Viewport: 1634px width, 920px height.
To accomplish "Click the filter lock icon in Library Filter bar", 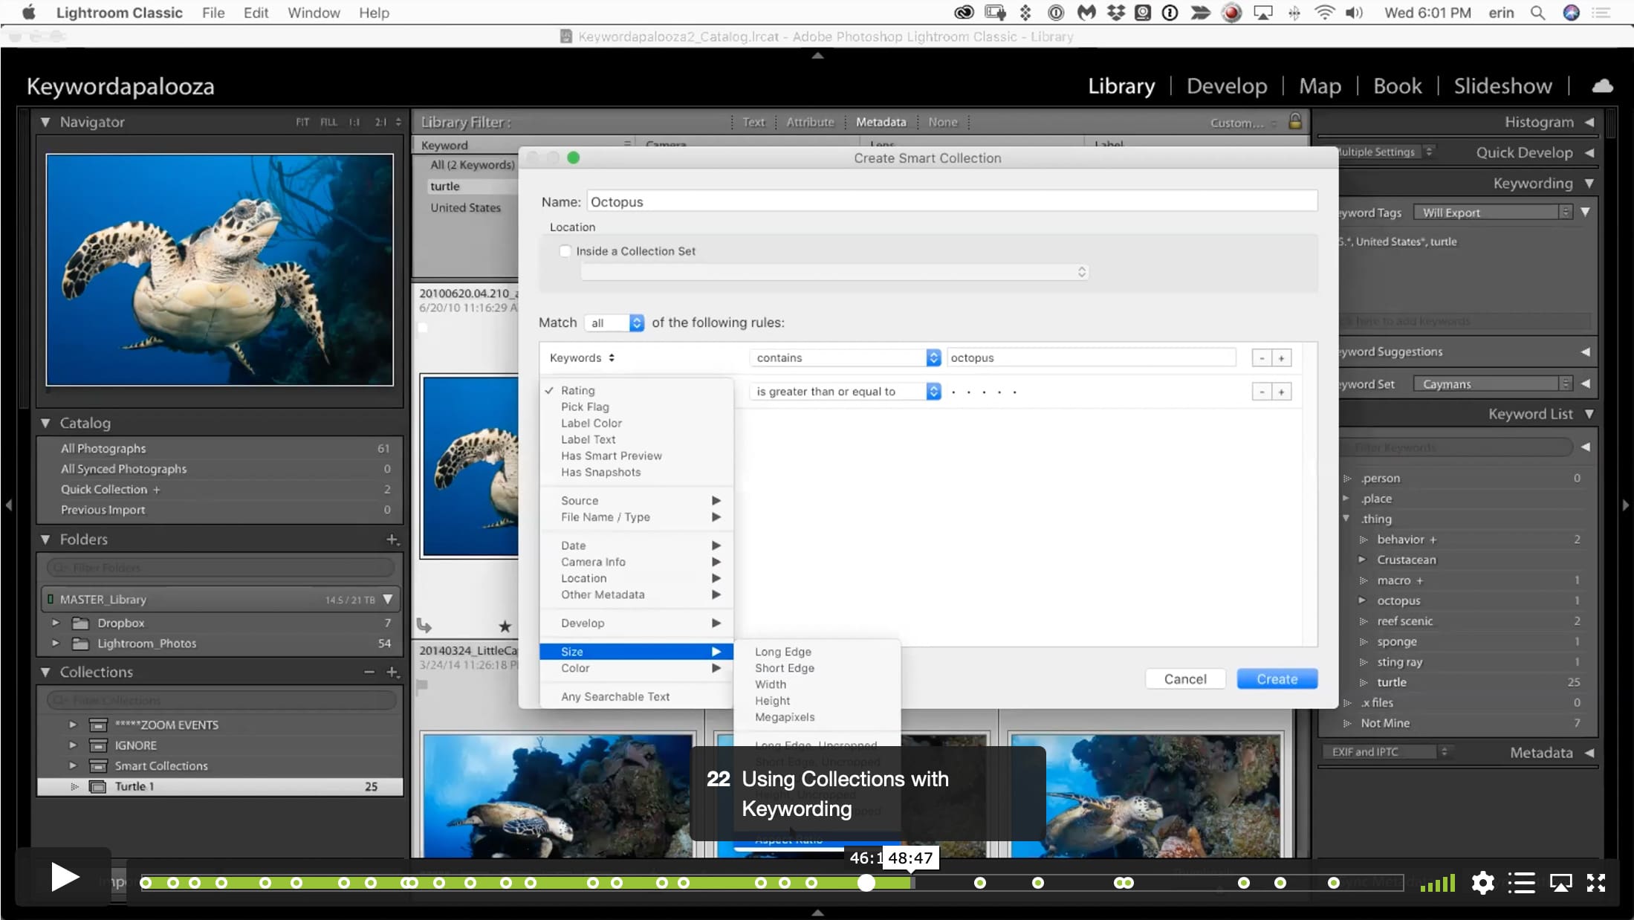I will [1295, 121].
